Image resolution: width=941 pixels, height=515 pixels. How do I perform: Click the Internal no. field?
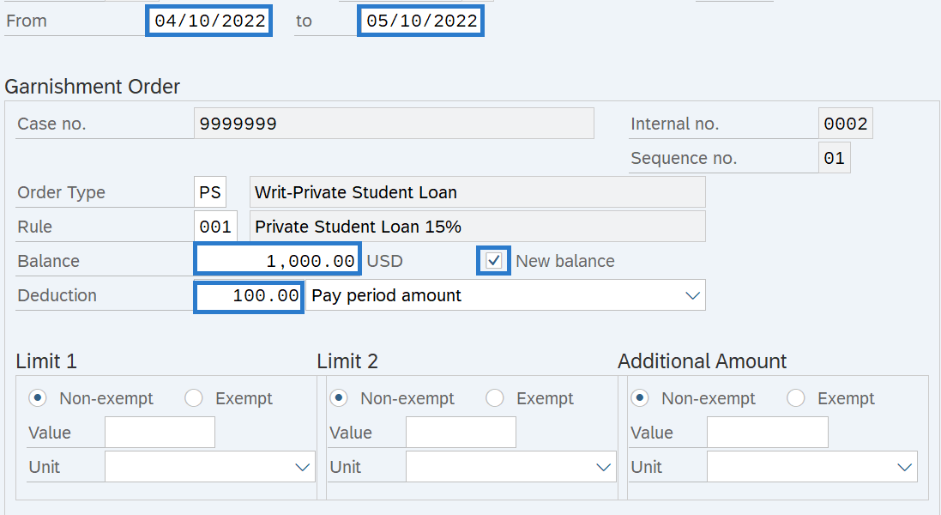845,123
